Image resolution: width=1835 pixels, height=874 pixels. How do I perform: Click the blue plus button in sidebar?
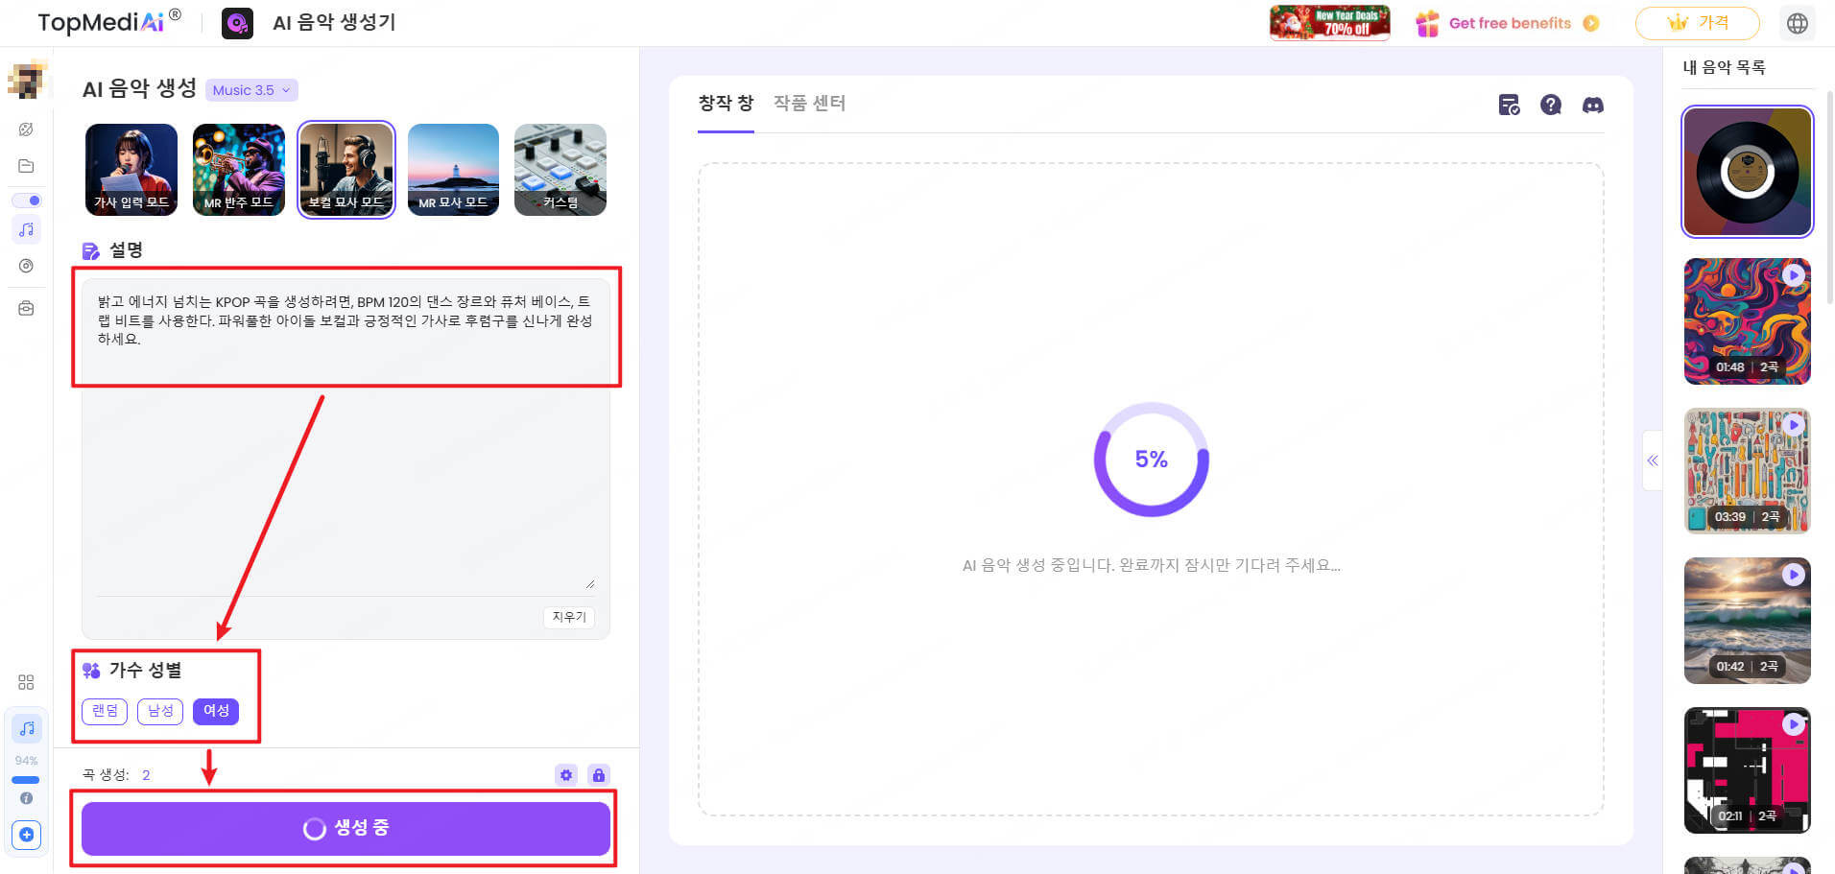[27, 835]
